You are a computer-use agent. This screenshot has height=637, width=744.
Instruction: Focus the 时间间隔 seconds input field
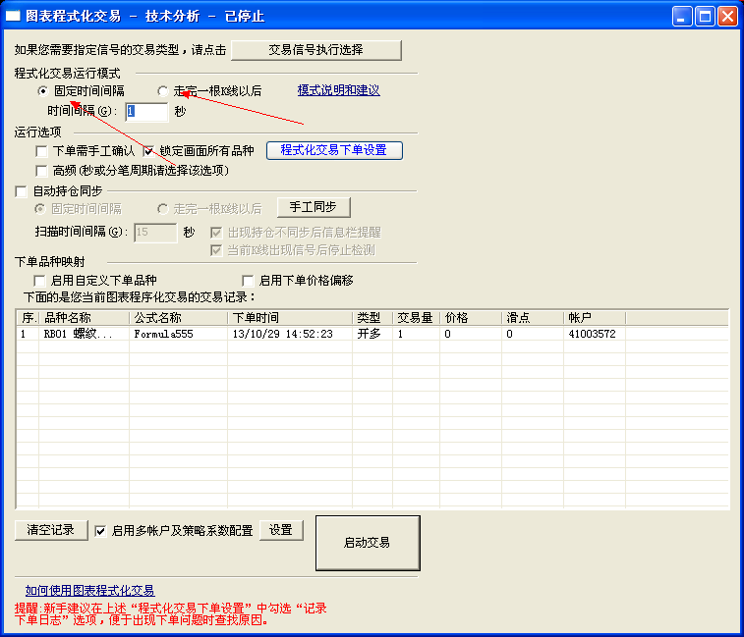(146, 111)
